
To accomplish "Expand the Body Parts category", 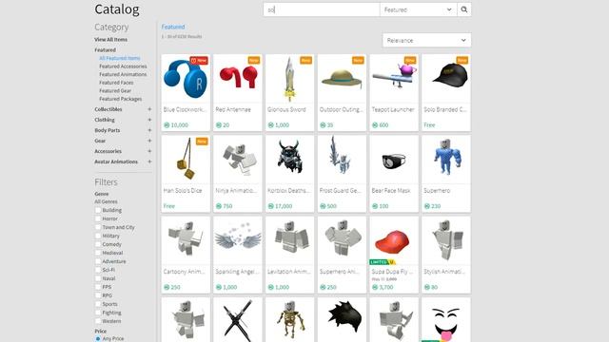I will [x=149, y=130].
